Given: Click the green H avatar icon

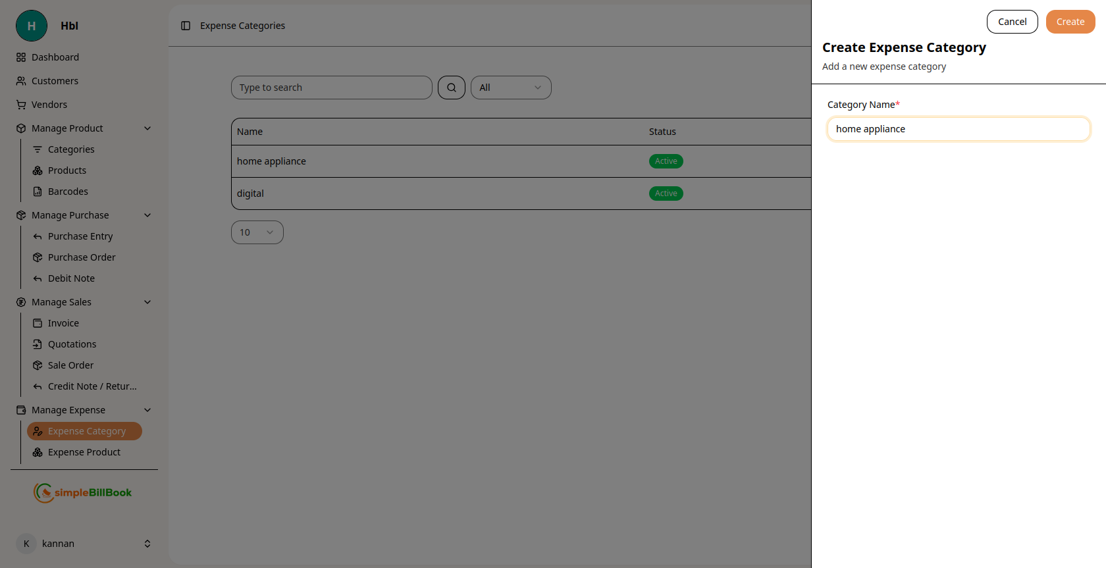Looking at the screenshot, I should pyautogui.click(x=32, y=26).
